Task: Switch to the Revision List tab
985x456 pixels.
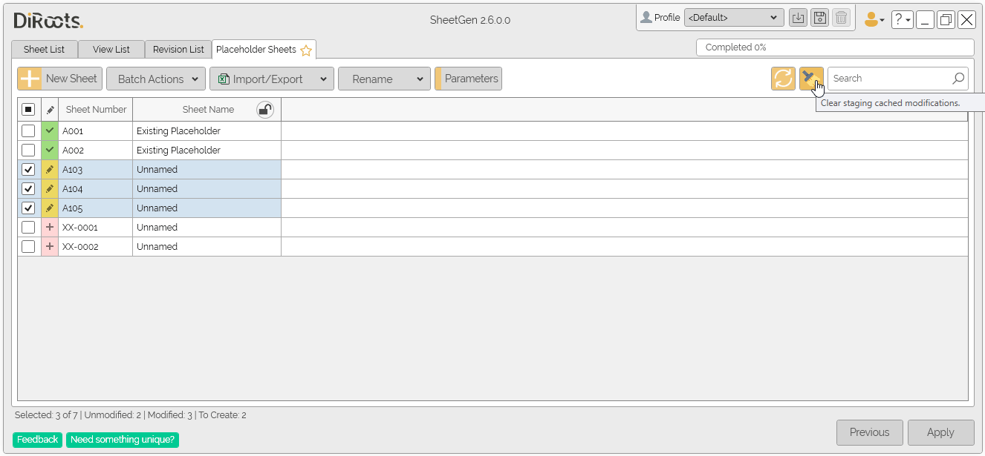Action: 178,50
